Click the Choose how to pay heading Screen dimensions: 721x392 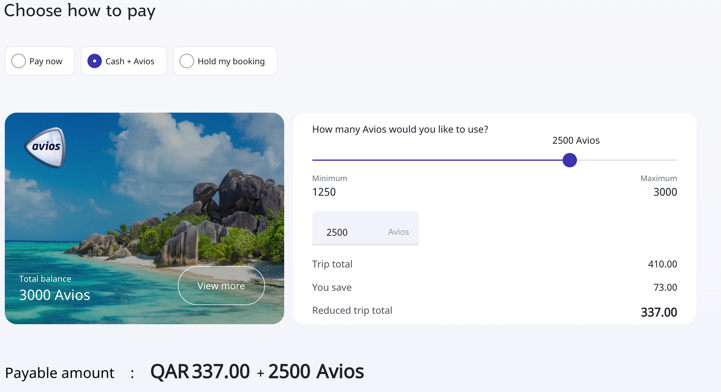point(80,10)
